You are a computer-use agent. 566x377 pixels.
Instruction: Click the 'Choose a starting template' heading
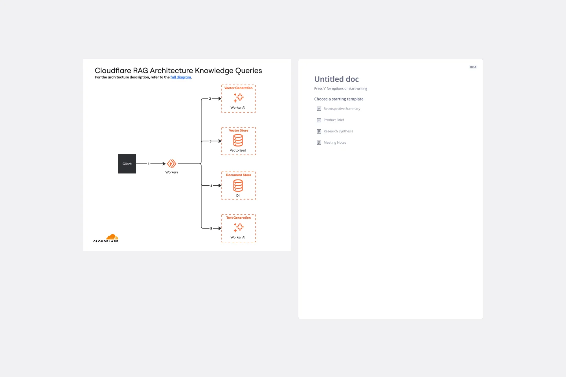coord(339,99)
